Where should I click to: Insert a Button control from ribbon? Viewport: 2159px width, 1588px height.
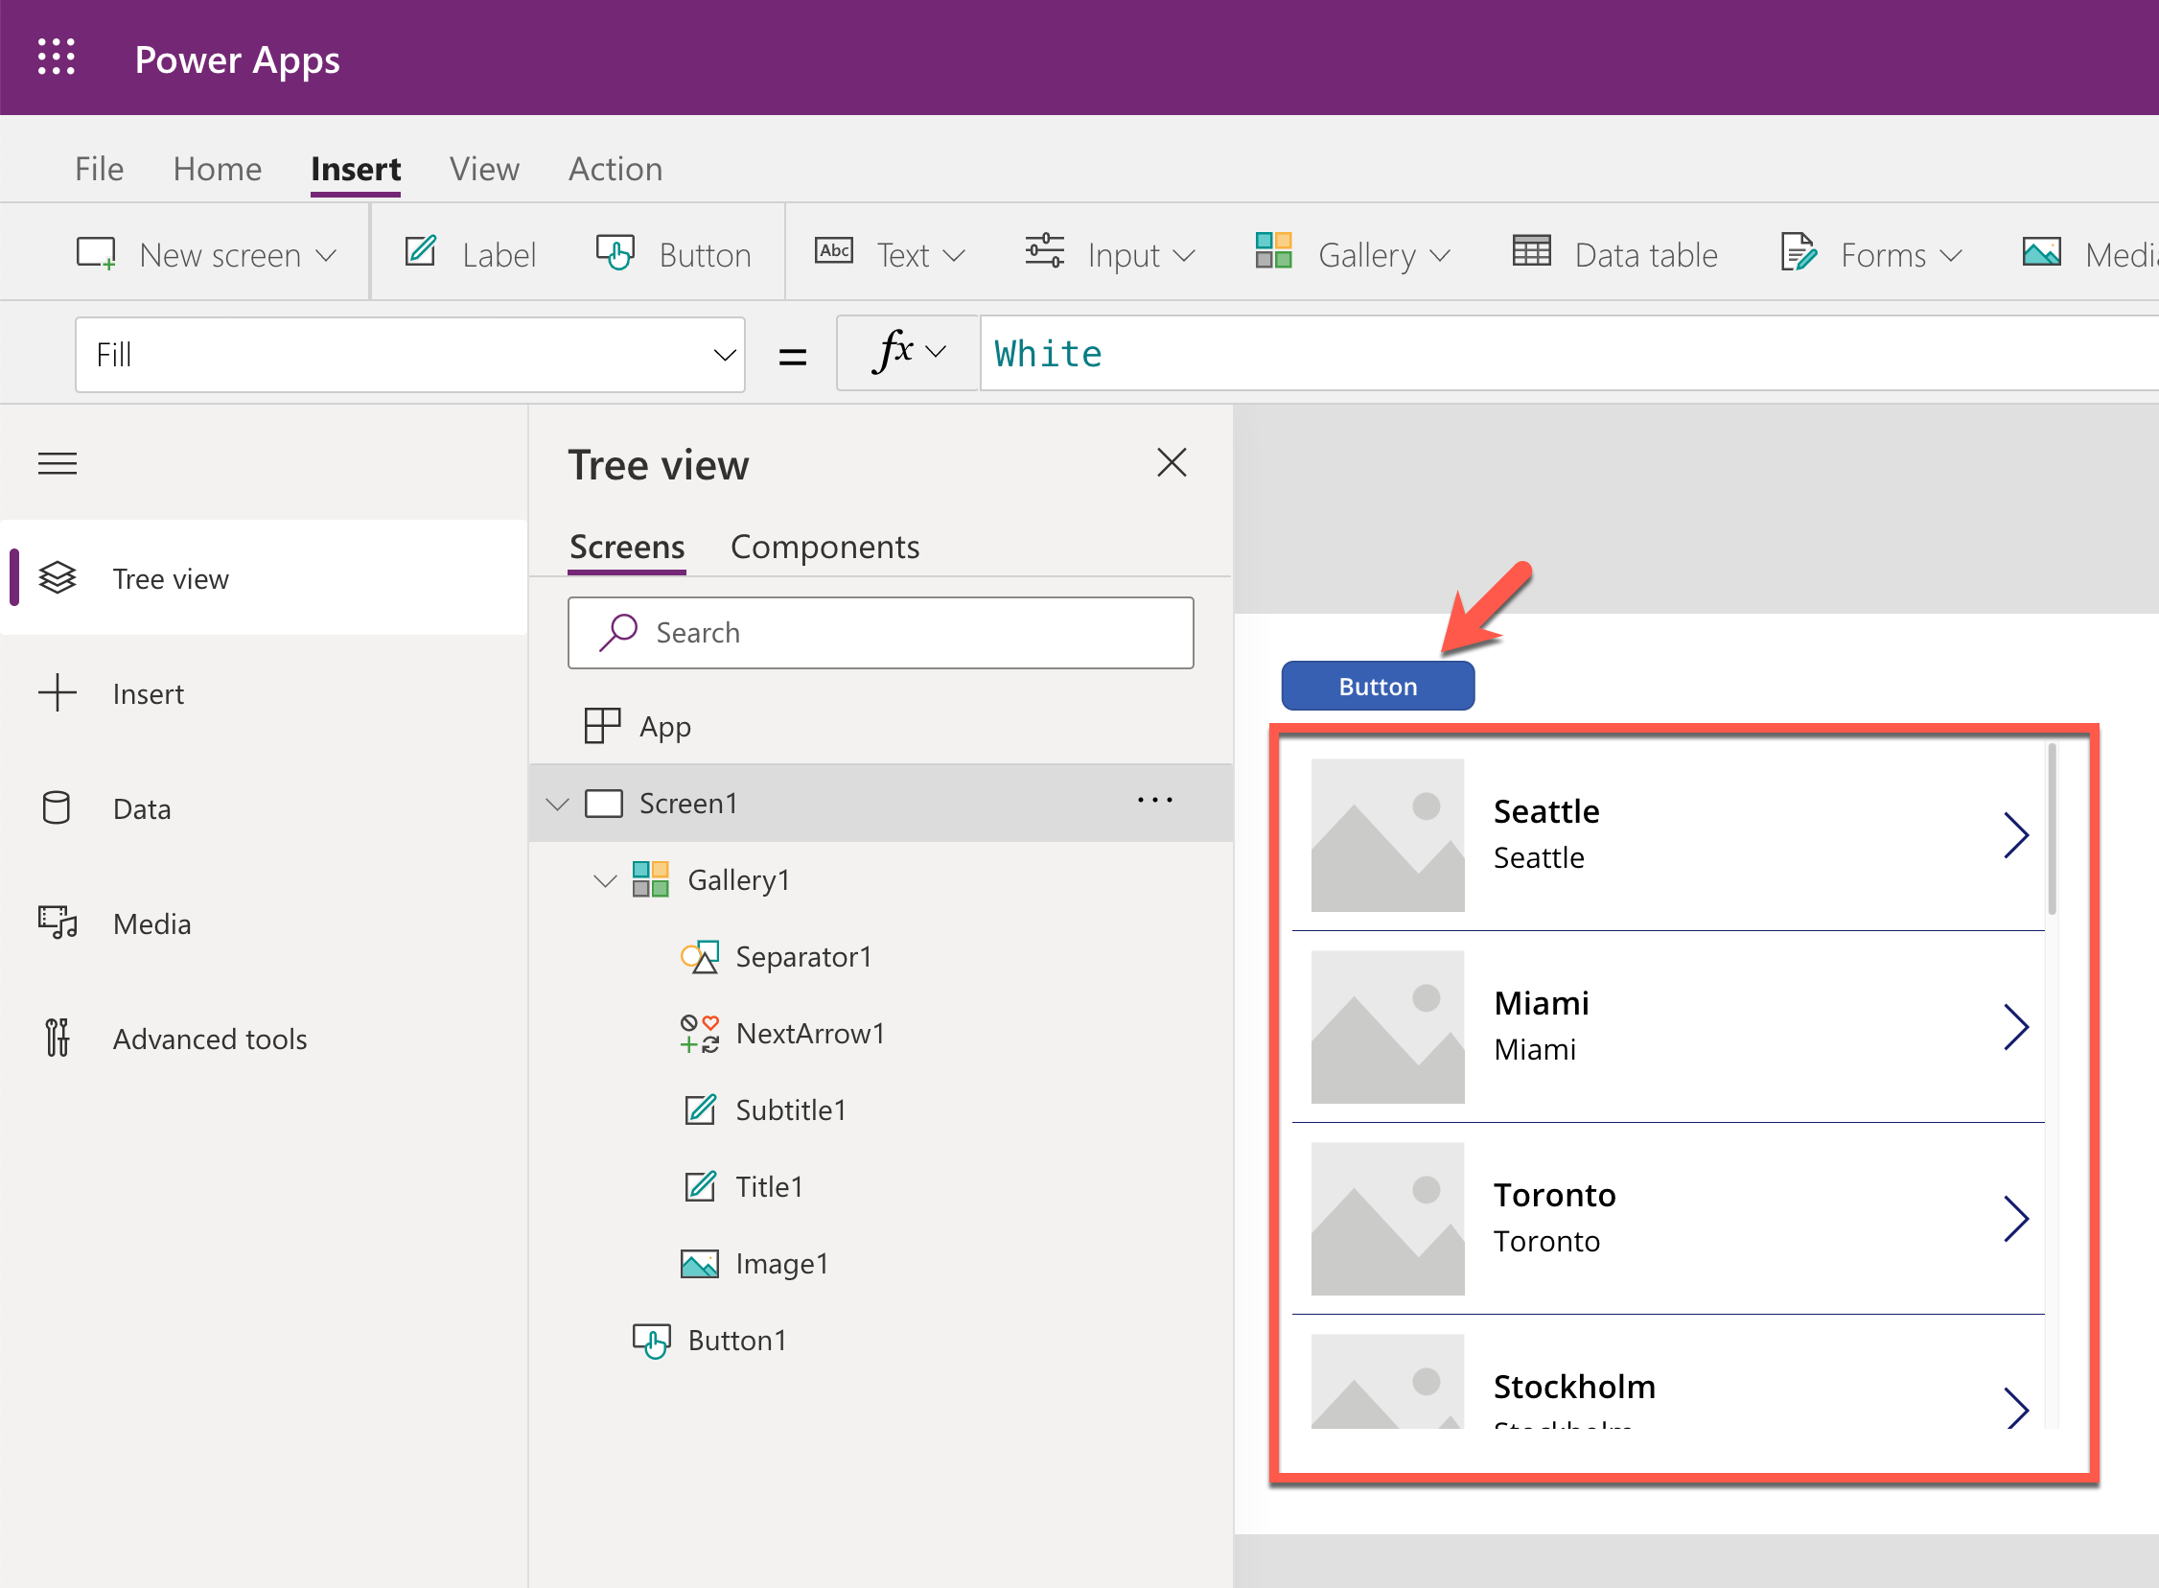(x=674, y=254)
